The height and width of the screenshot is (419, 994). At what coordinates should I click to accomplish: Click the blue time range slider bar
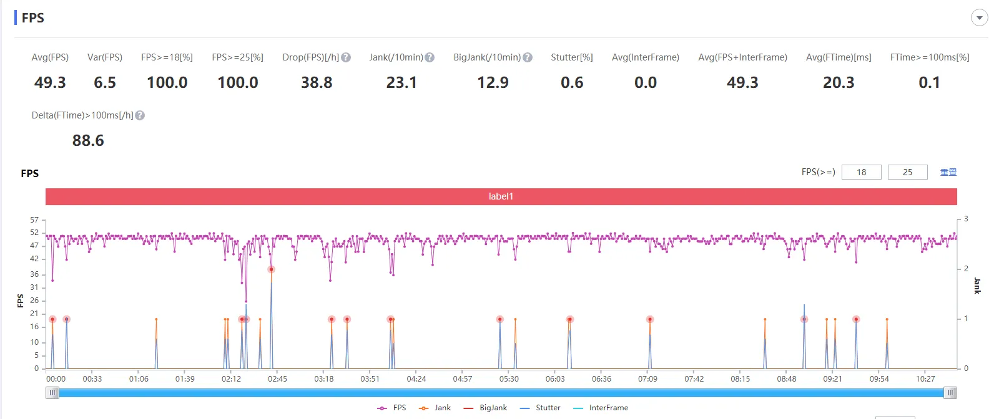(x=501, y=393)
